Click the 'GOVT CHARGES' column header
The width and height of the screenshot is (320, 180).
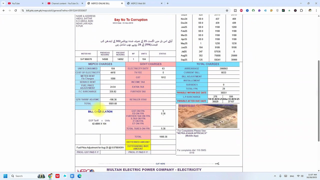(150, 64)
